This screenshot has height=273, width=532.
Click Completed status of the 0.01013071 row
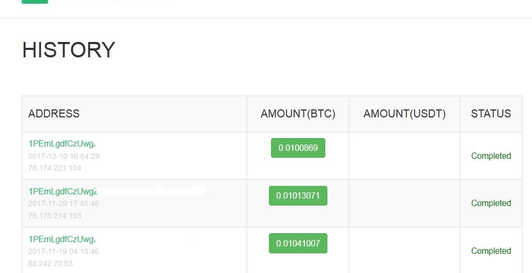point(491,203)
